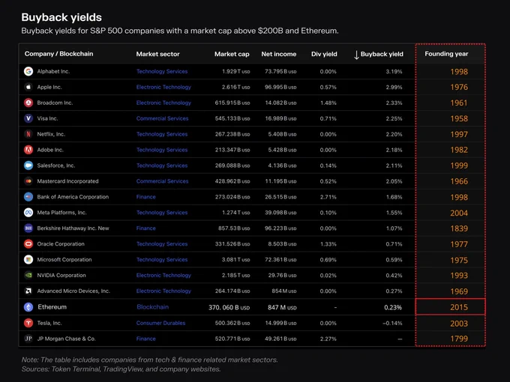The image size is (510, 382).
Task: Open Berkshire Hathaway's Finance sector link
Action: pyautogui.click(x=146, y=228)
